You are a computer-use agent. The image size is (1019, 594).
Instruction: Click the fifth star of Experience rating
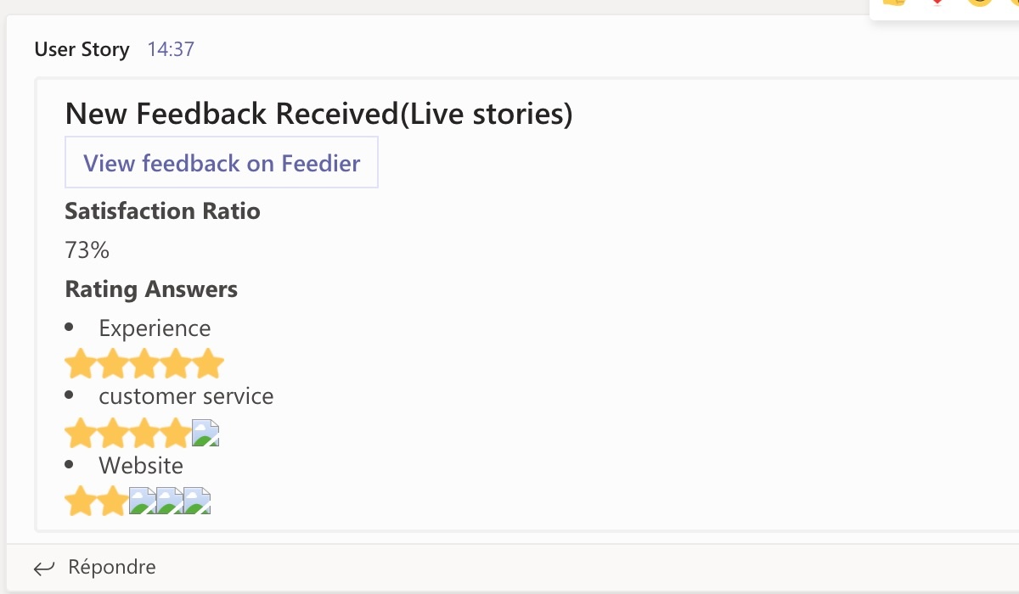[x=208, y=364]
